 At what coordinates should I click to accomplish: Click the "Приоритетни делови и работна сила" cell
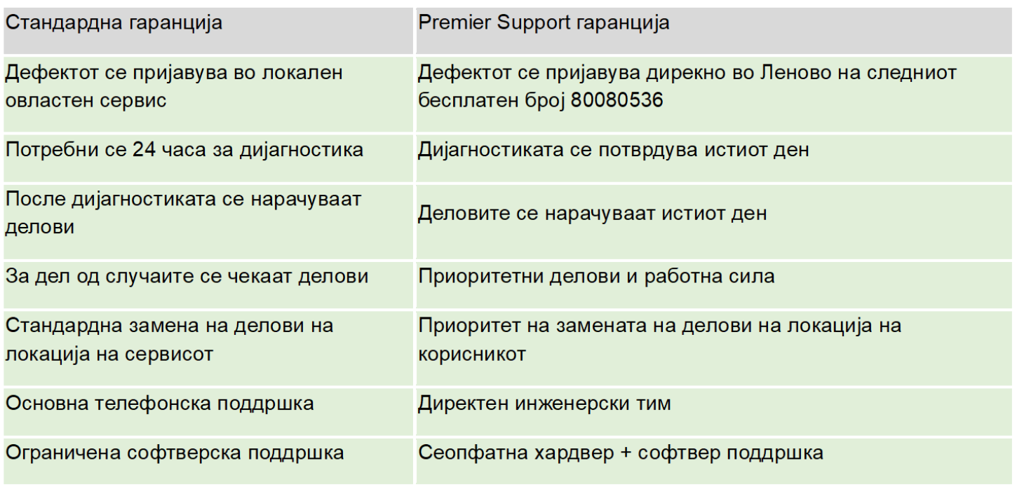point(596,277)
